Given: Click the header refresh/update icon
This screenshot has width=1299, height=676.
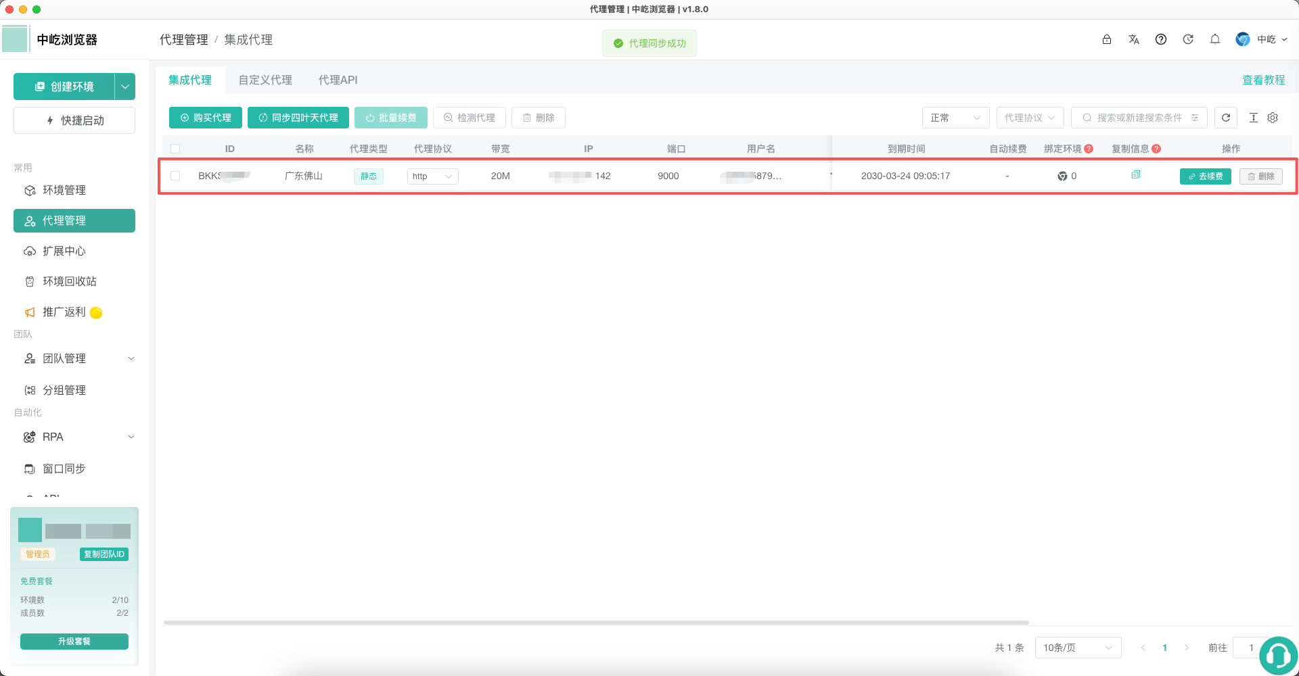Looking at the screenshot, I should click(1188, 39).
